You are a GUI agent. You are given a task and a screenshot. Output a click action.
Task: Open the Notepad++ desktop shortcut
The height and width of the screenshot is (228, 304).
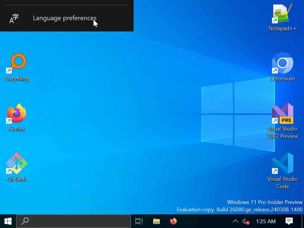[282, 17]
